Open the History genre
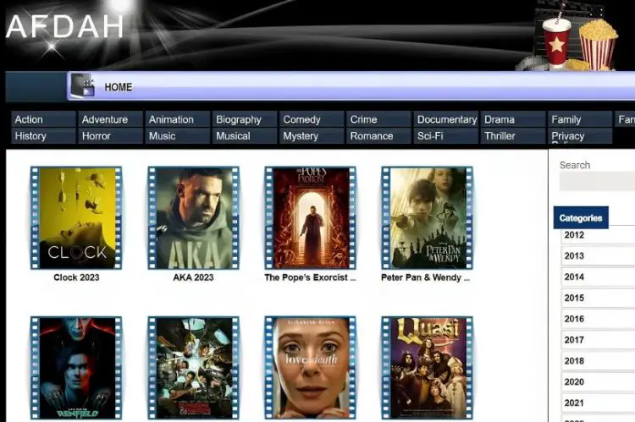 tap(43, 136)
